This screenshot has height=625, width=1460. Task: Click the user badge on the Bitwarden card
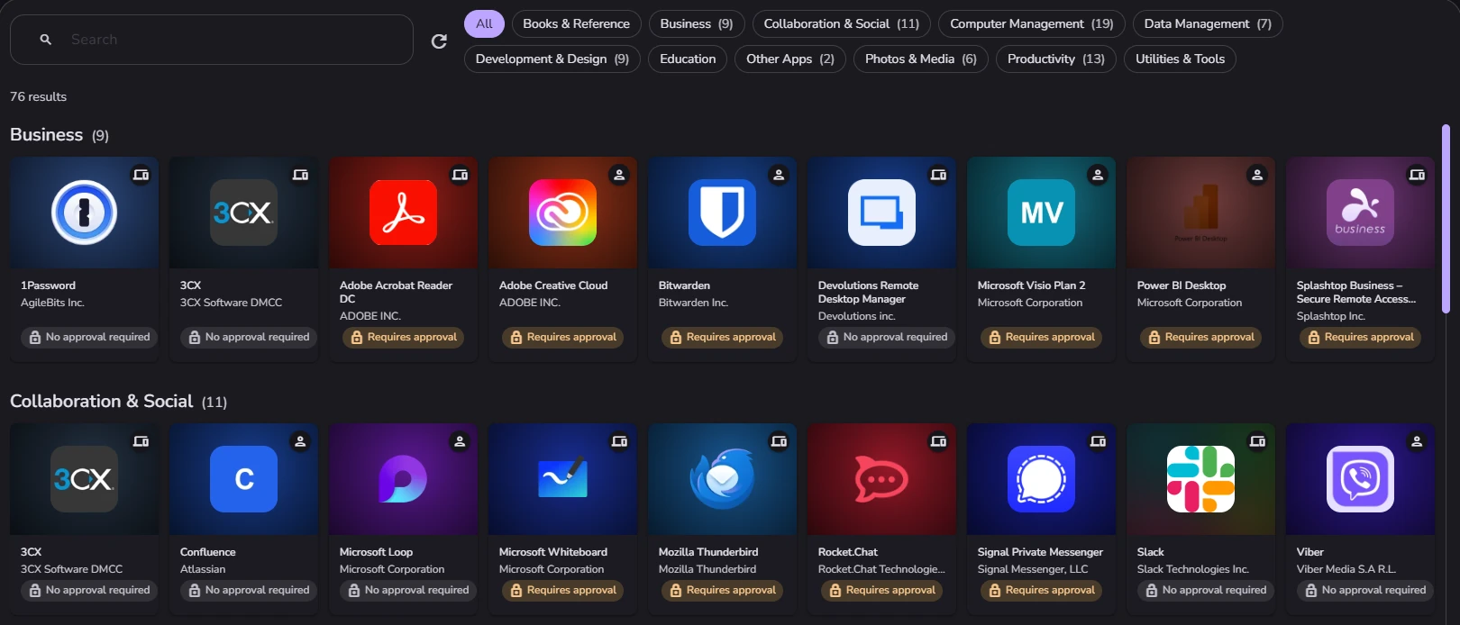coord(779,175)
